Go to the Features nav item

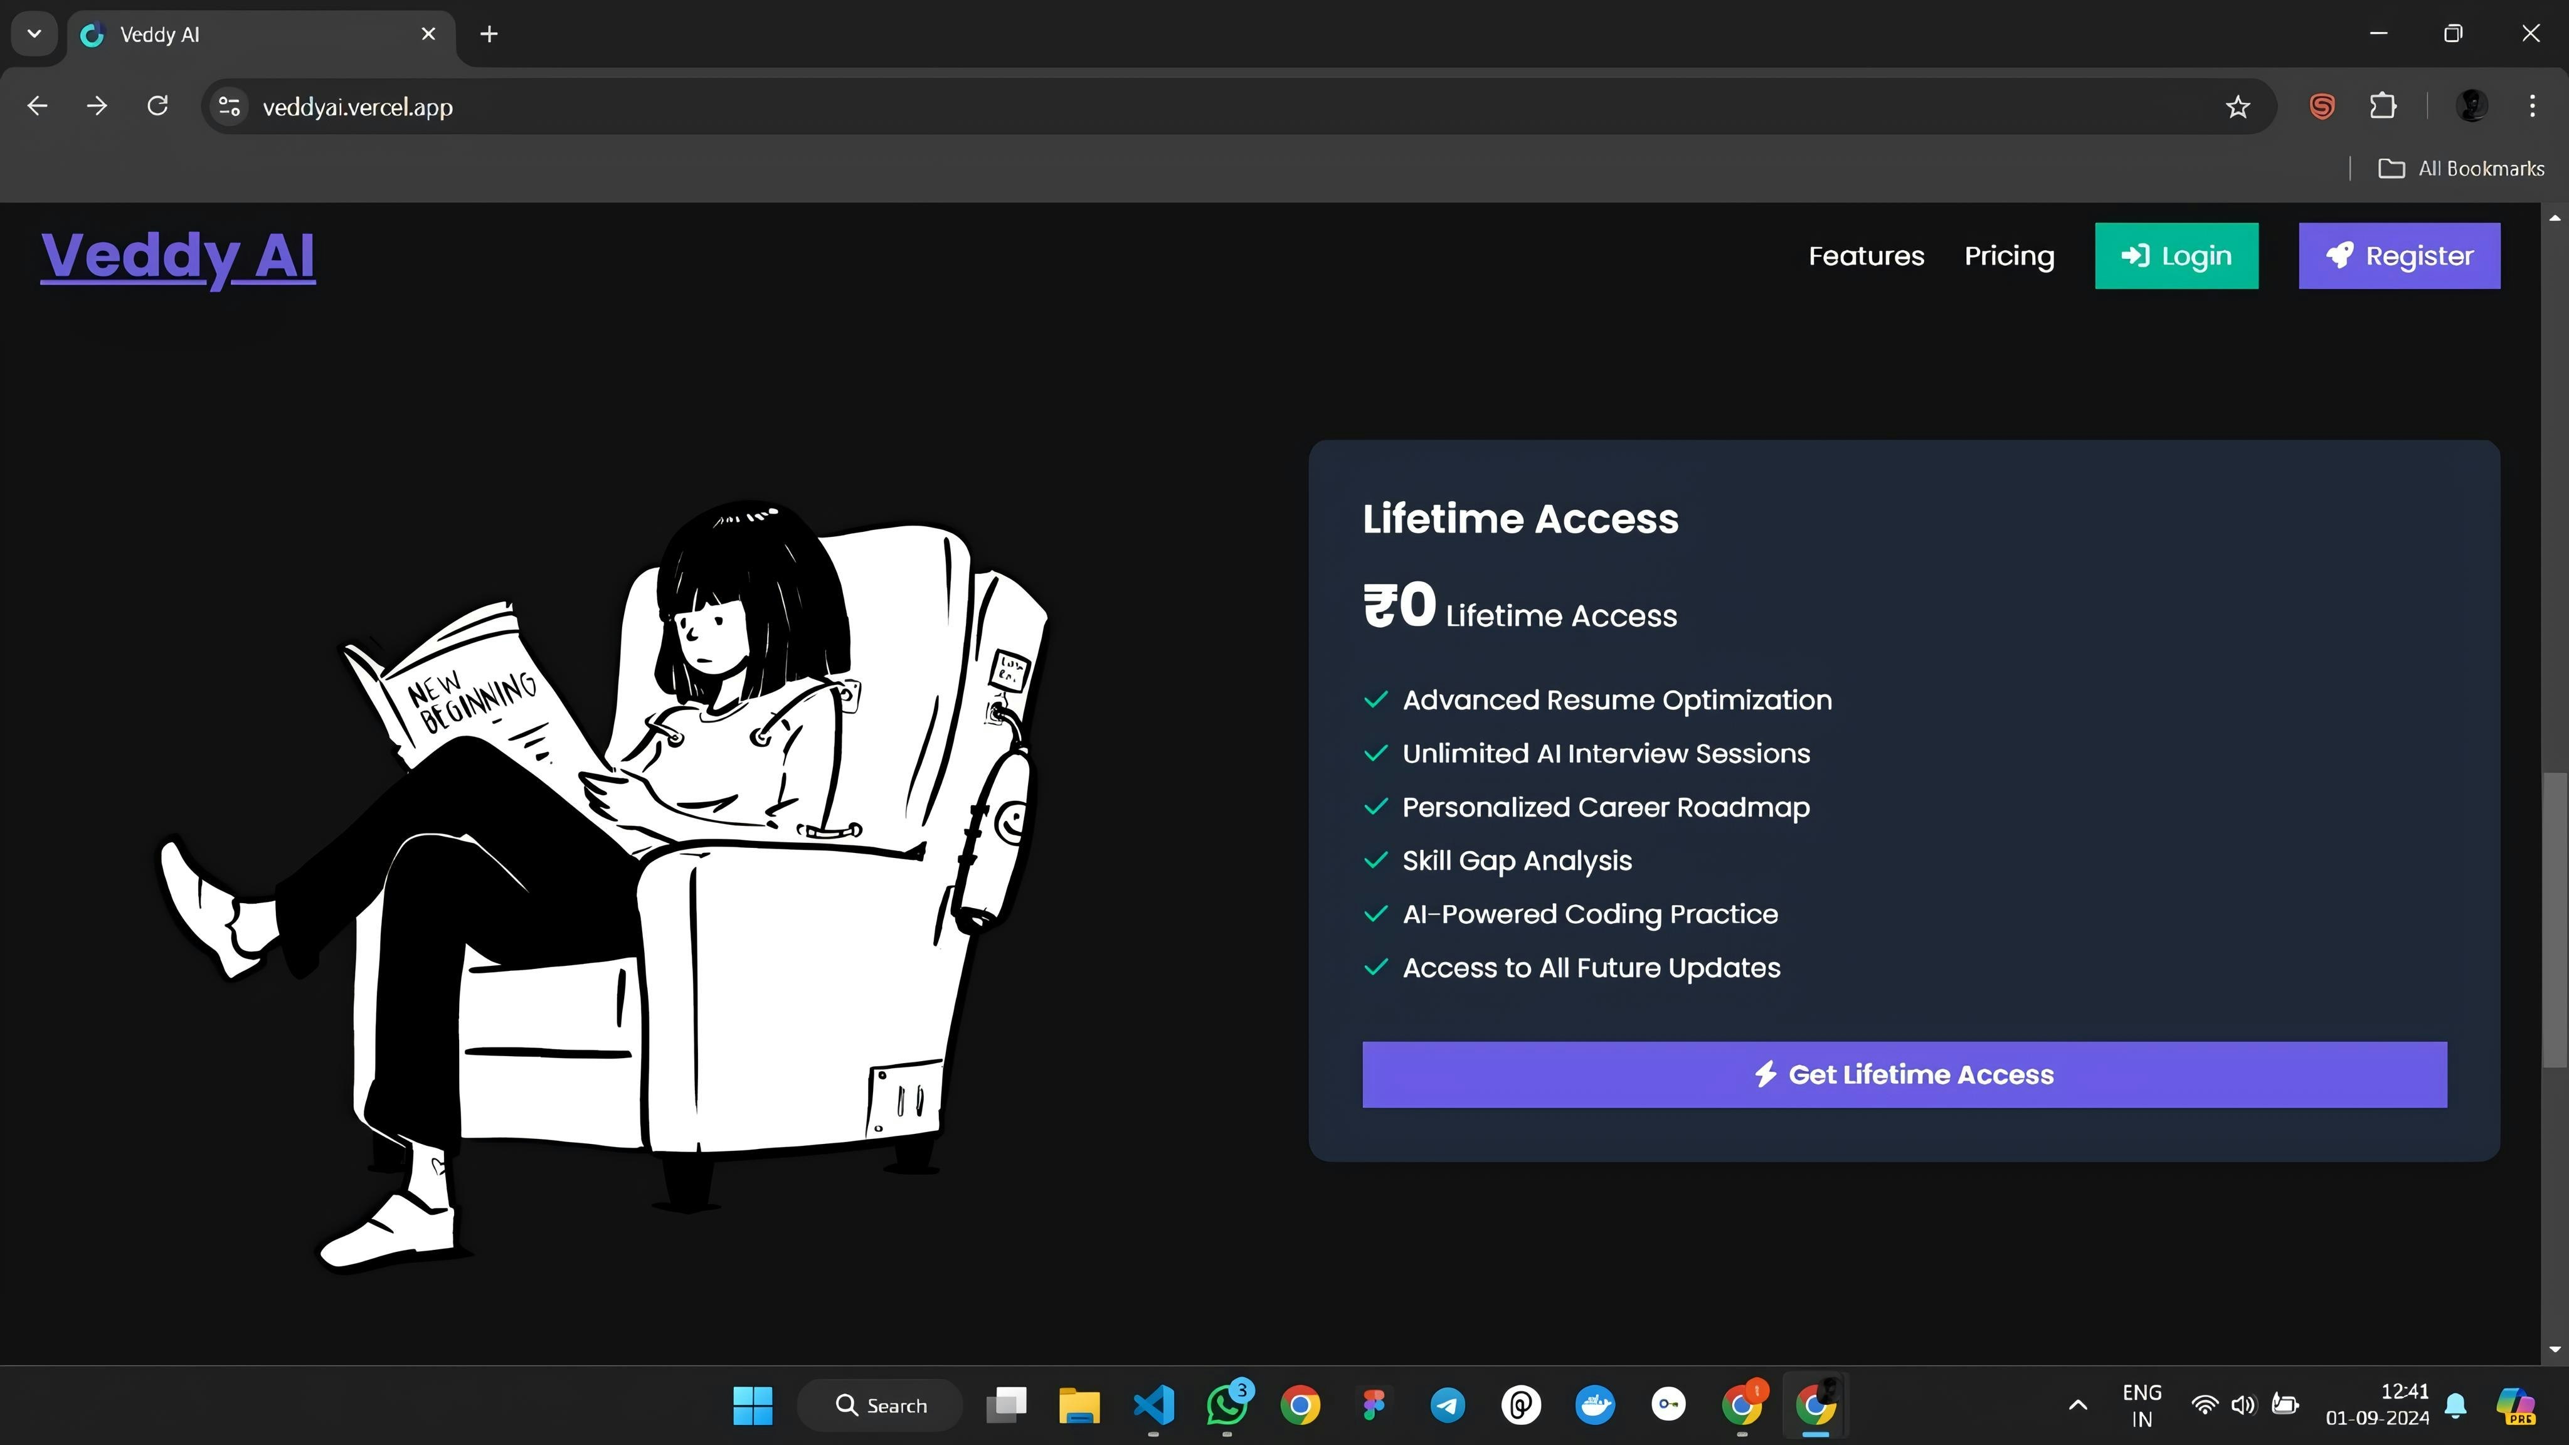point(1866,257)
